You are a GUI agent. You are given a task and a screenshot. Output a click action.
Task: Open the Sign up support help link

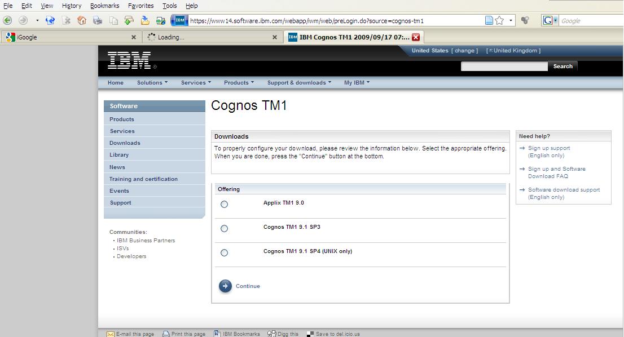(x=549, y=152)
